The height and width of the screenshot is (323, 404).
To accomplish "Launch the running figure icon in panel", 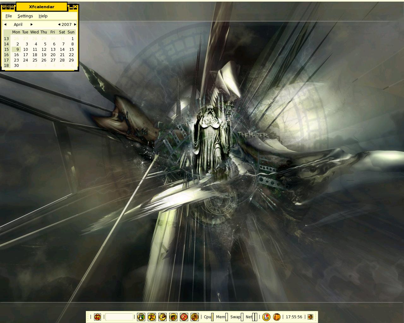I will (x=152, y=317).
